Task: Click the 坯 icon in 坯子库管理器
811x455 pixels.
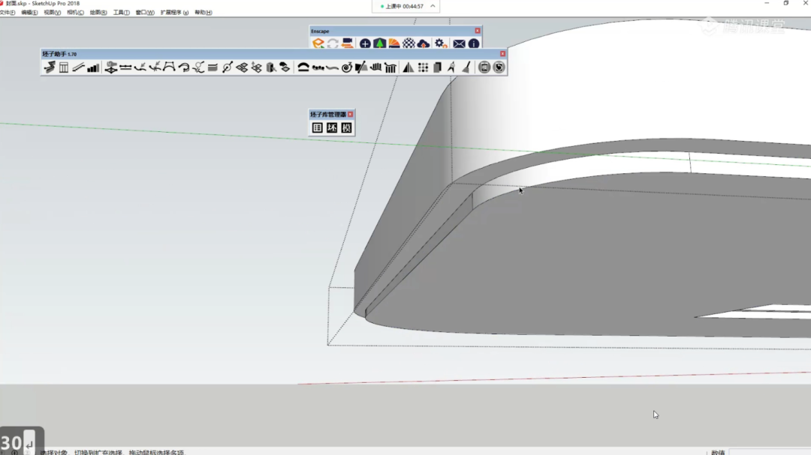Action: click(332, 127)
